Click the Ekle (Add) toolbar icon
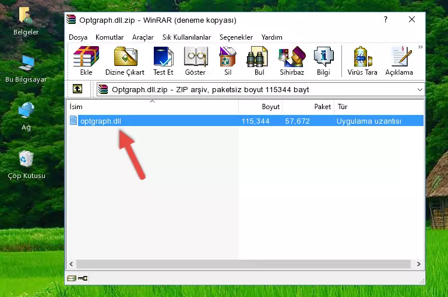 click(x=86, y=61)
